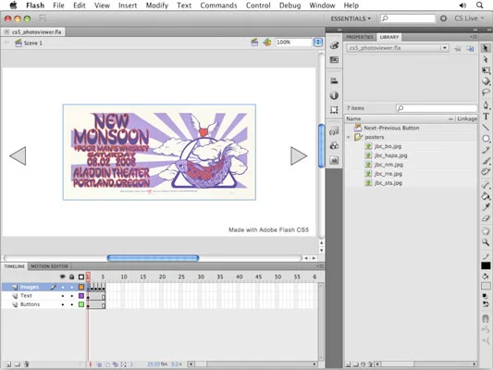The width and height of the screenshot is (493, 370).
Task: Toggle lock dot of Text layer
Action: coord(72,296)
